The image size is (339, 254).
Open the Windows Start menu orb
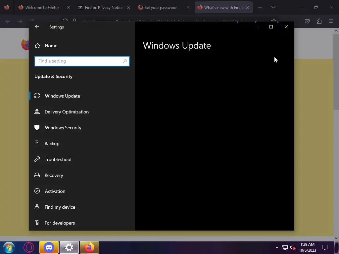point(9,247)
